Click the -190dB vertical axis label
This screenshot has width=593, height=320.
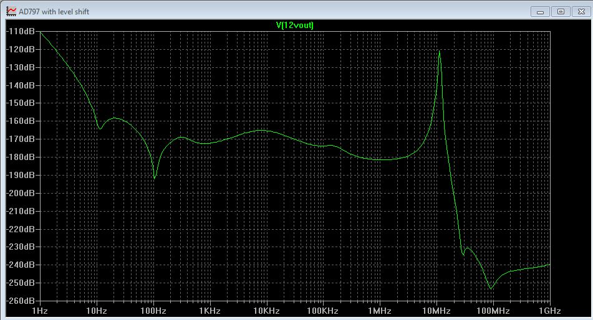[x=21, y=175]
